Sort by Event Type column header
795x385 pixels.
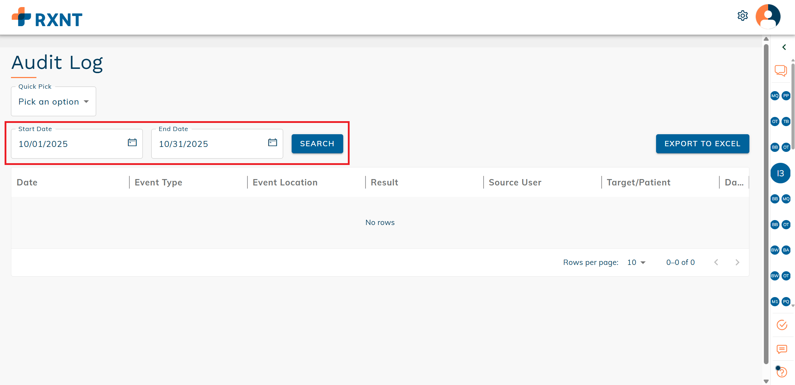coord(158,182)
